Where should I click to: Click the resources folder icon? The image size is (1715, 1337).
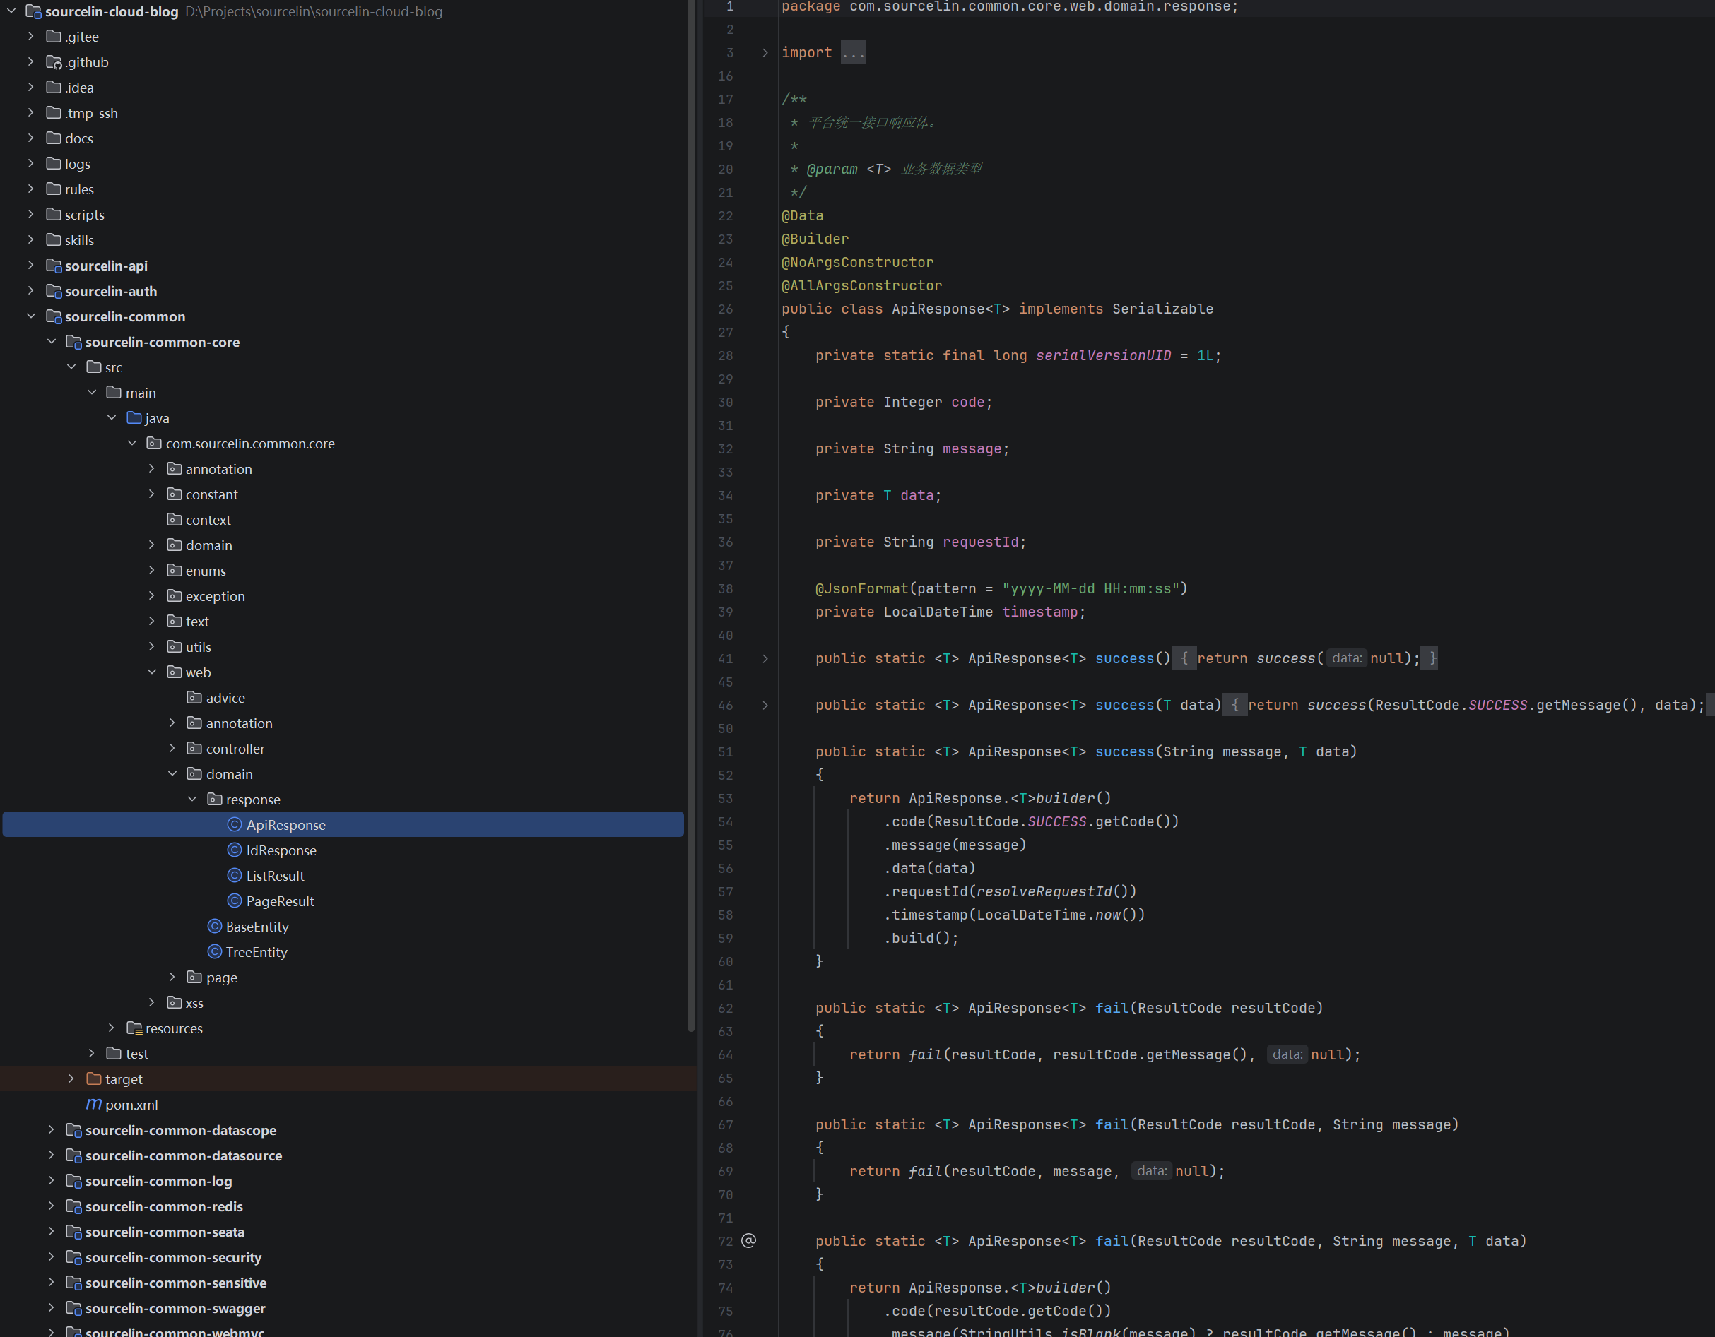134,1028
